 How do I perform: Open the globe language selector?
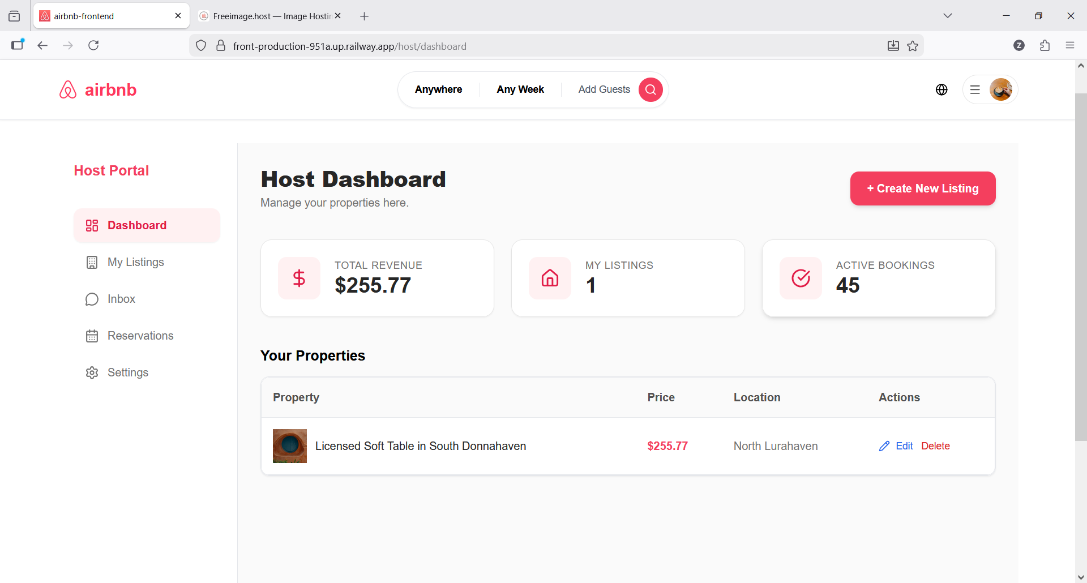pos(942,89)
